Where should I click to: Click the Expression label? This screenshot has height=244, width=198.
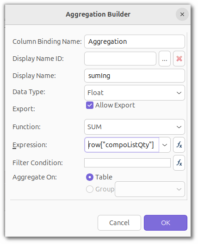[30, 145]
